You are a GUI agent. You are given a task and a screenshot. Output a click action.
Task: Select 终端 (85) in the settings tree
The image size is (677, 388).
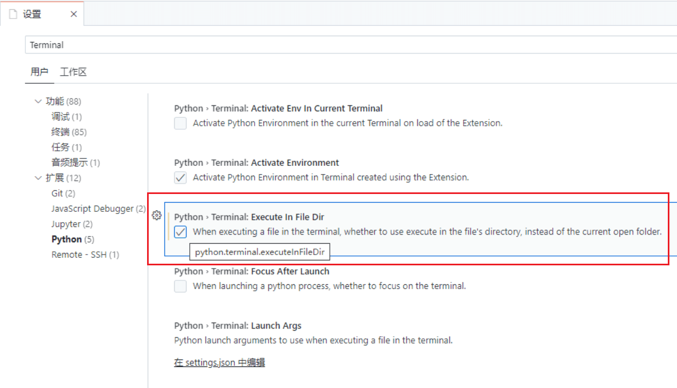69,132
